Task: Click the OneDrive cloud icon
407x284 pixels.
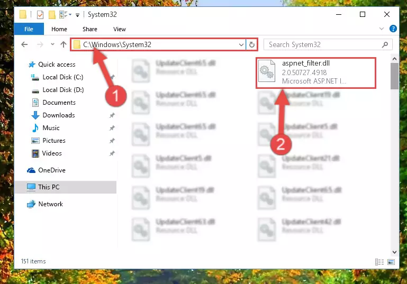Action: (x=31, y=170)
